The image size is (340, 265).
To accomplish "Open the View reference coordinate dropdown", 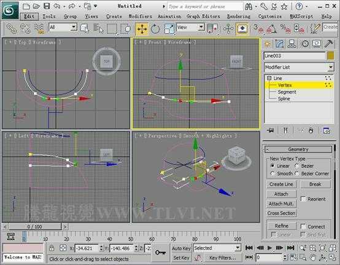I will [190, 28].
